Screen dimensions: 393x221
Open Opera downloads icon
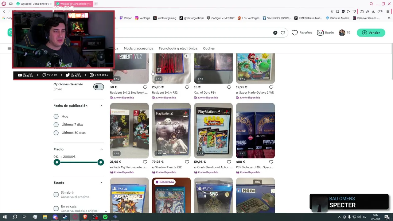[373, 11]
